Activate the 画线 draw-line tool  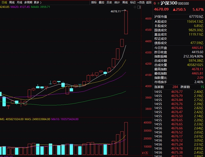[125, 2]
